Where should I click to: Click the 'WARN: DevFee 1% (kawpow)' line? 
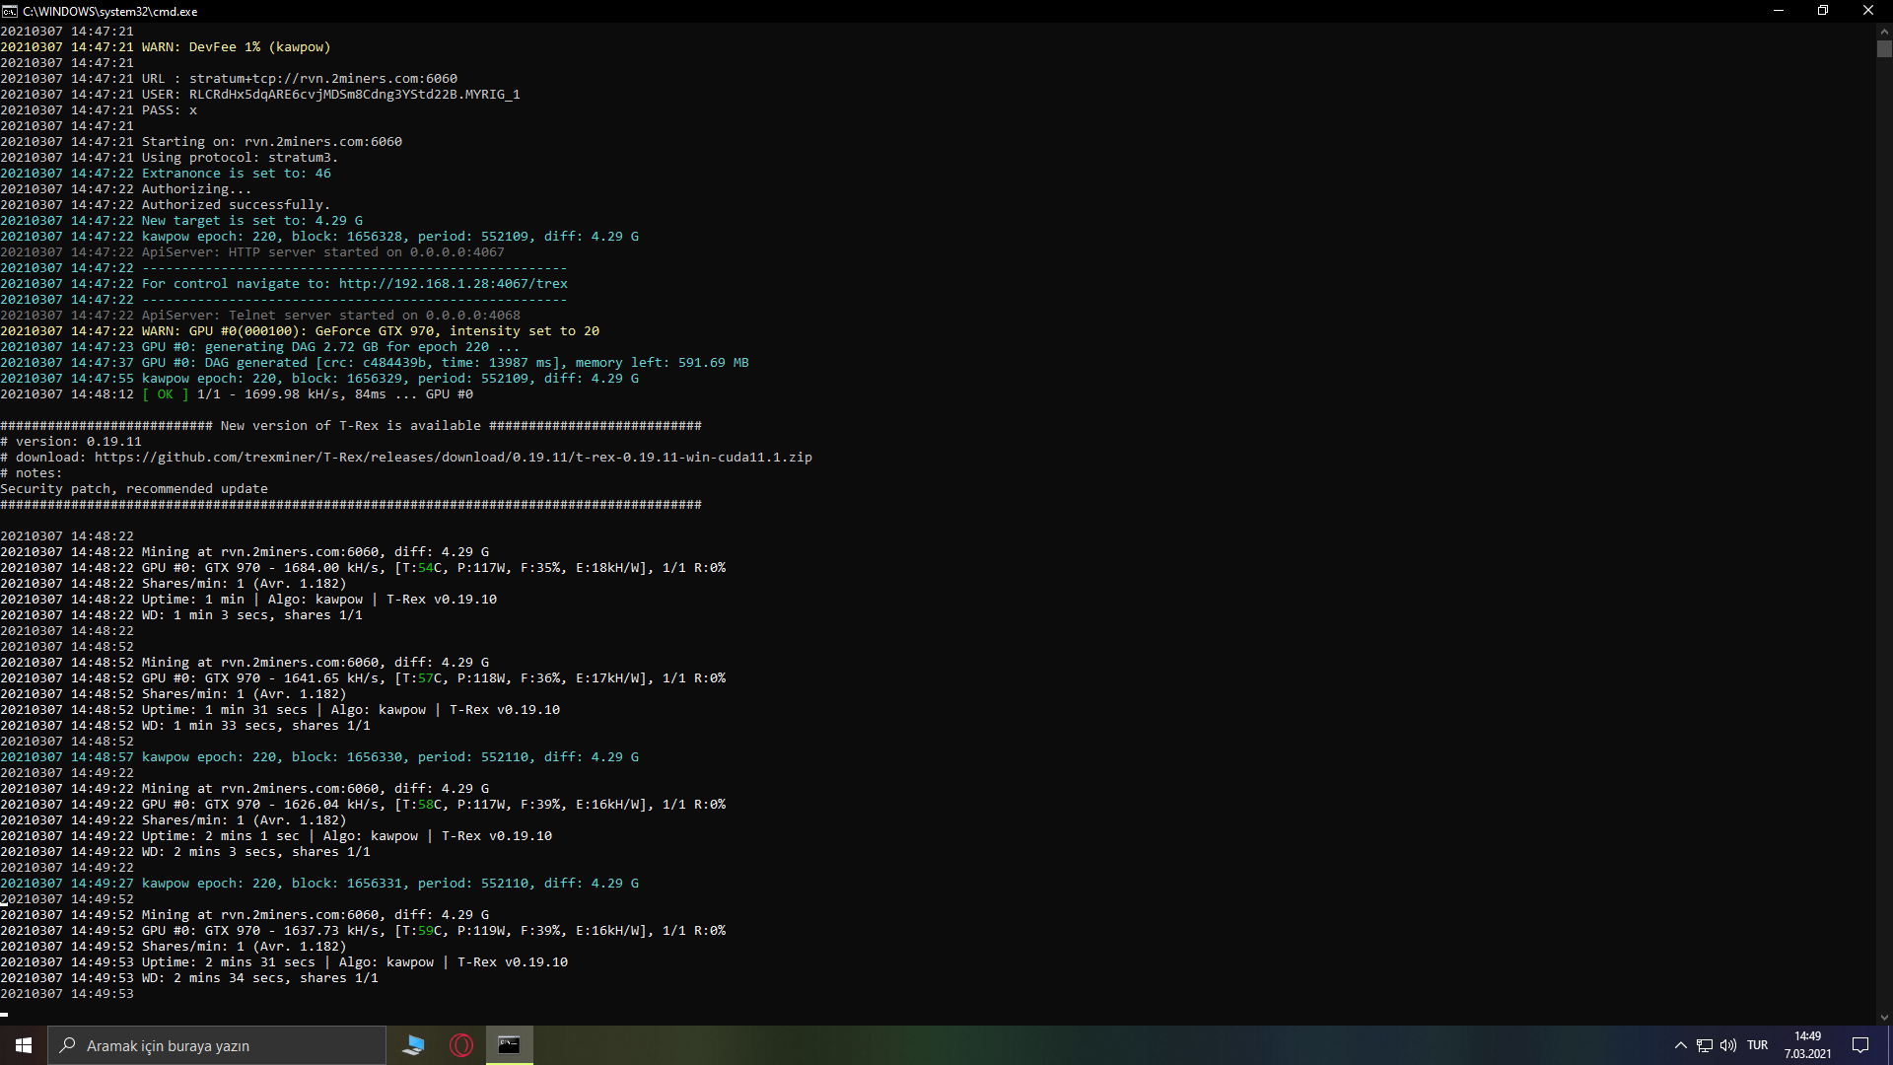point(166,47)
